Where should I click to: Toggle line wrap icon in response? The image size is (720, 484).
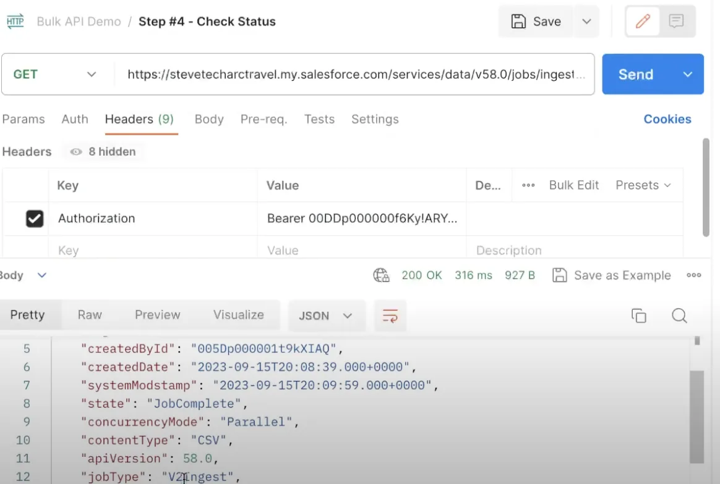(390, 315)
